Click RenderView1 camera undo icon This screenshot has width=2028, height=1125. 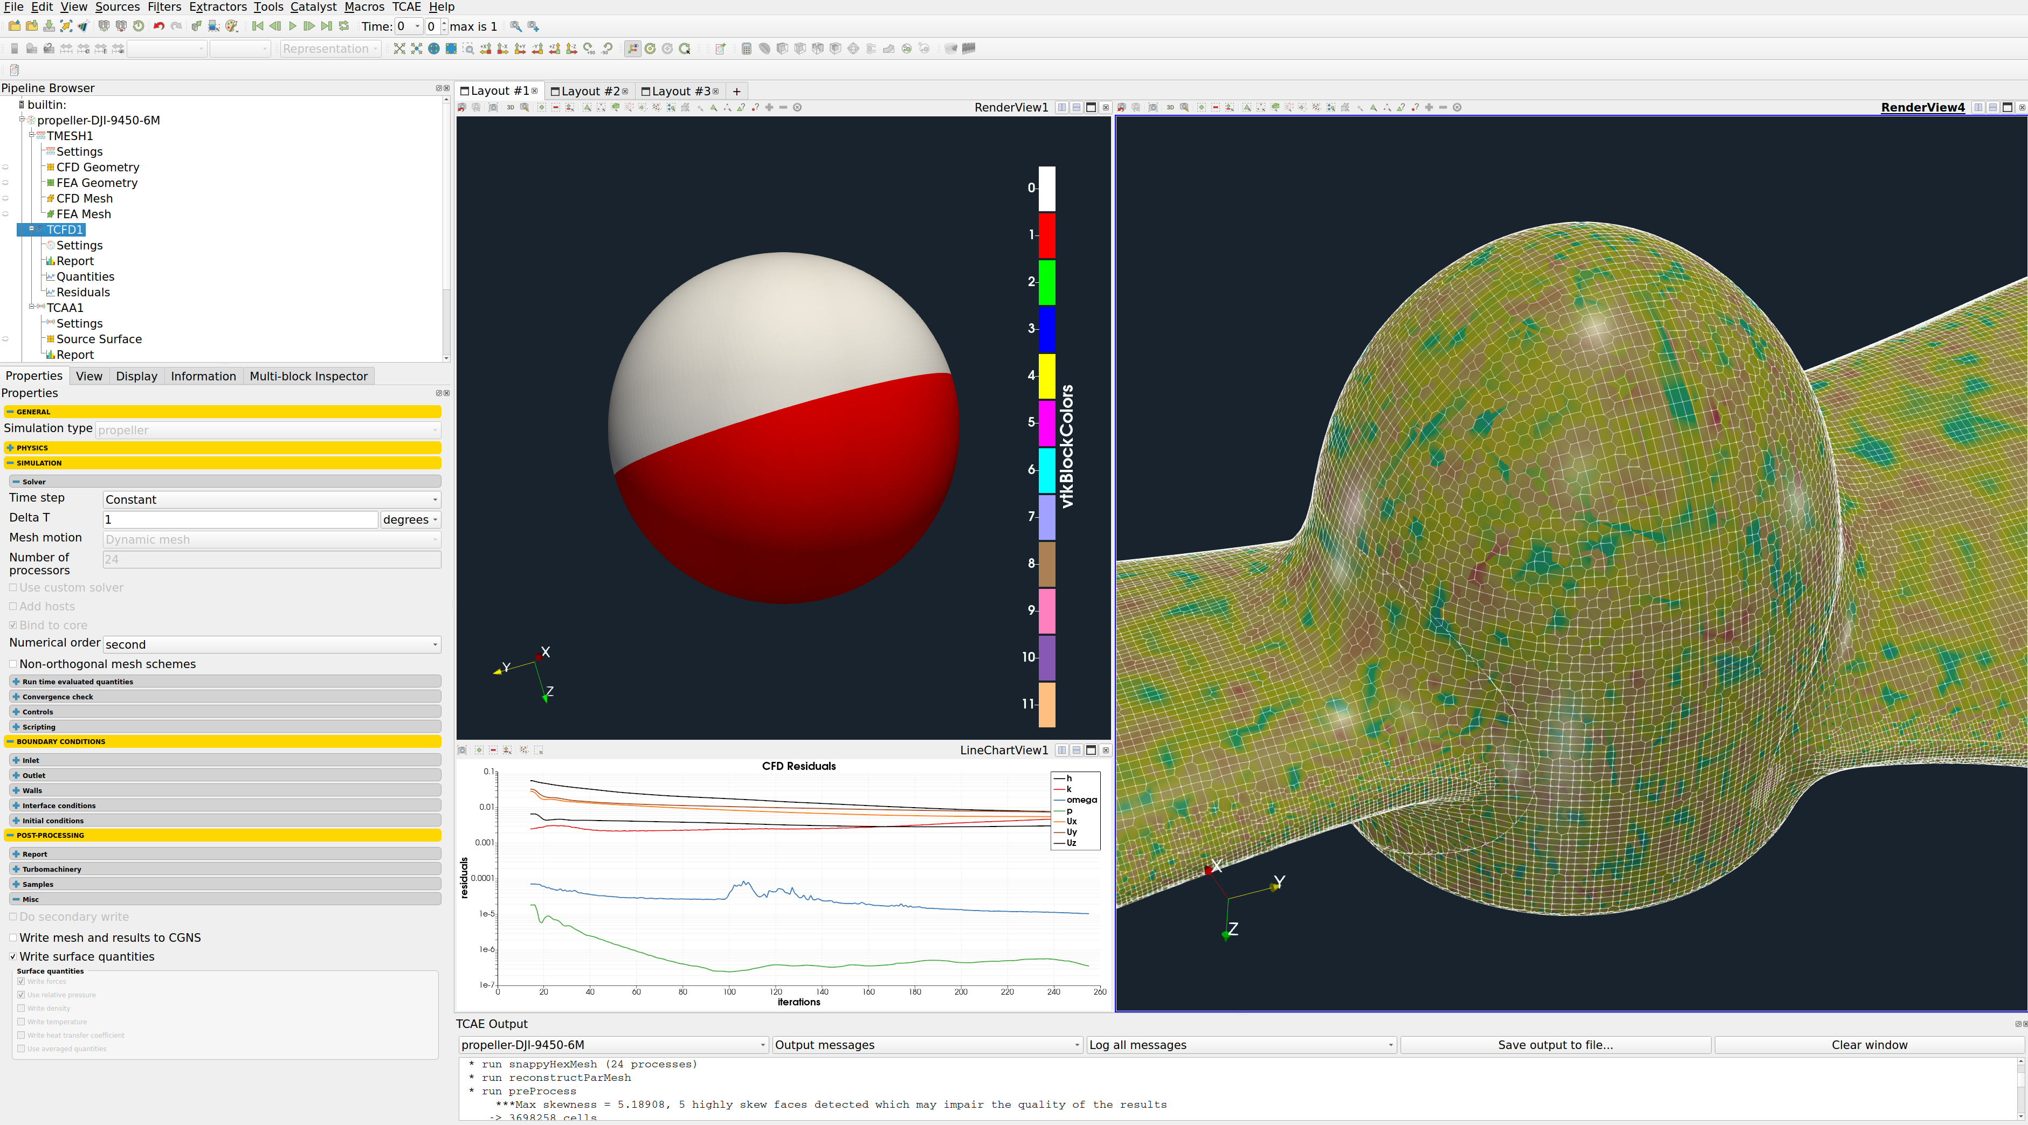pos(462,108)
